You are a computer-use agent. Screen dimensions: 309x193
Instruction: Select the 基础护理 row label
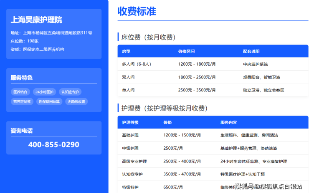pos(130,135)
